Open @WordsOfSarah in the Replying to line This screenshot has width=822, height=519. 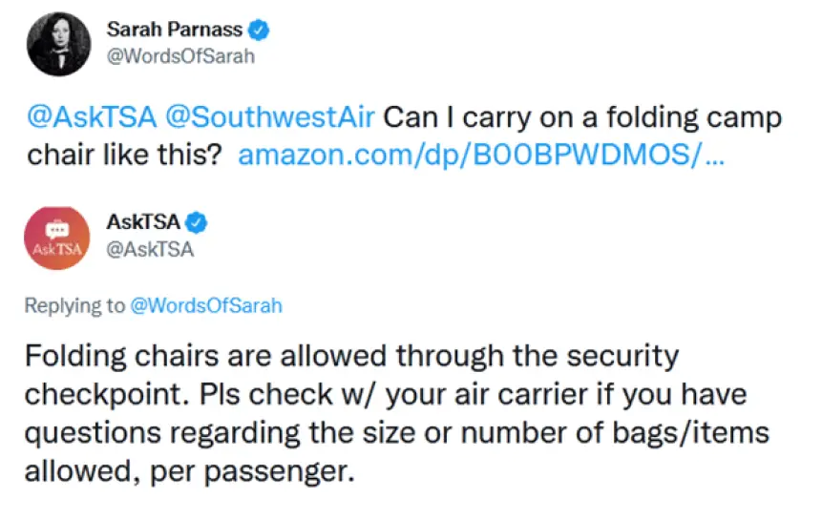[x=205, y=305]
